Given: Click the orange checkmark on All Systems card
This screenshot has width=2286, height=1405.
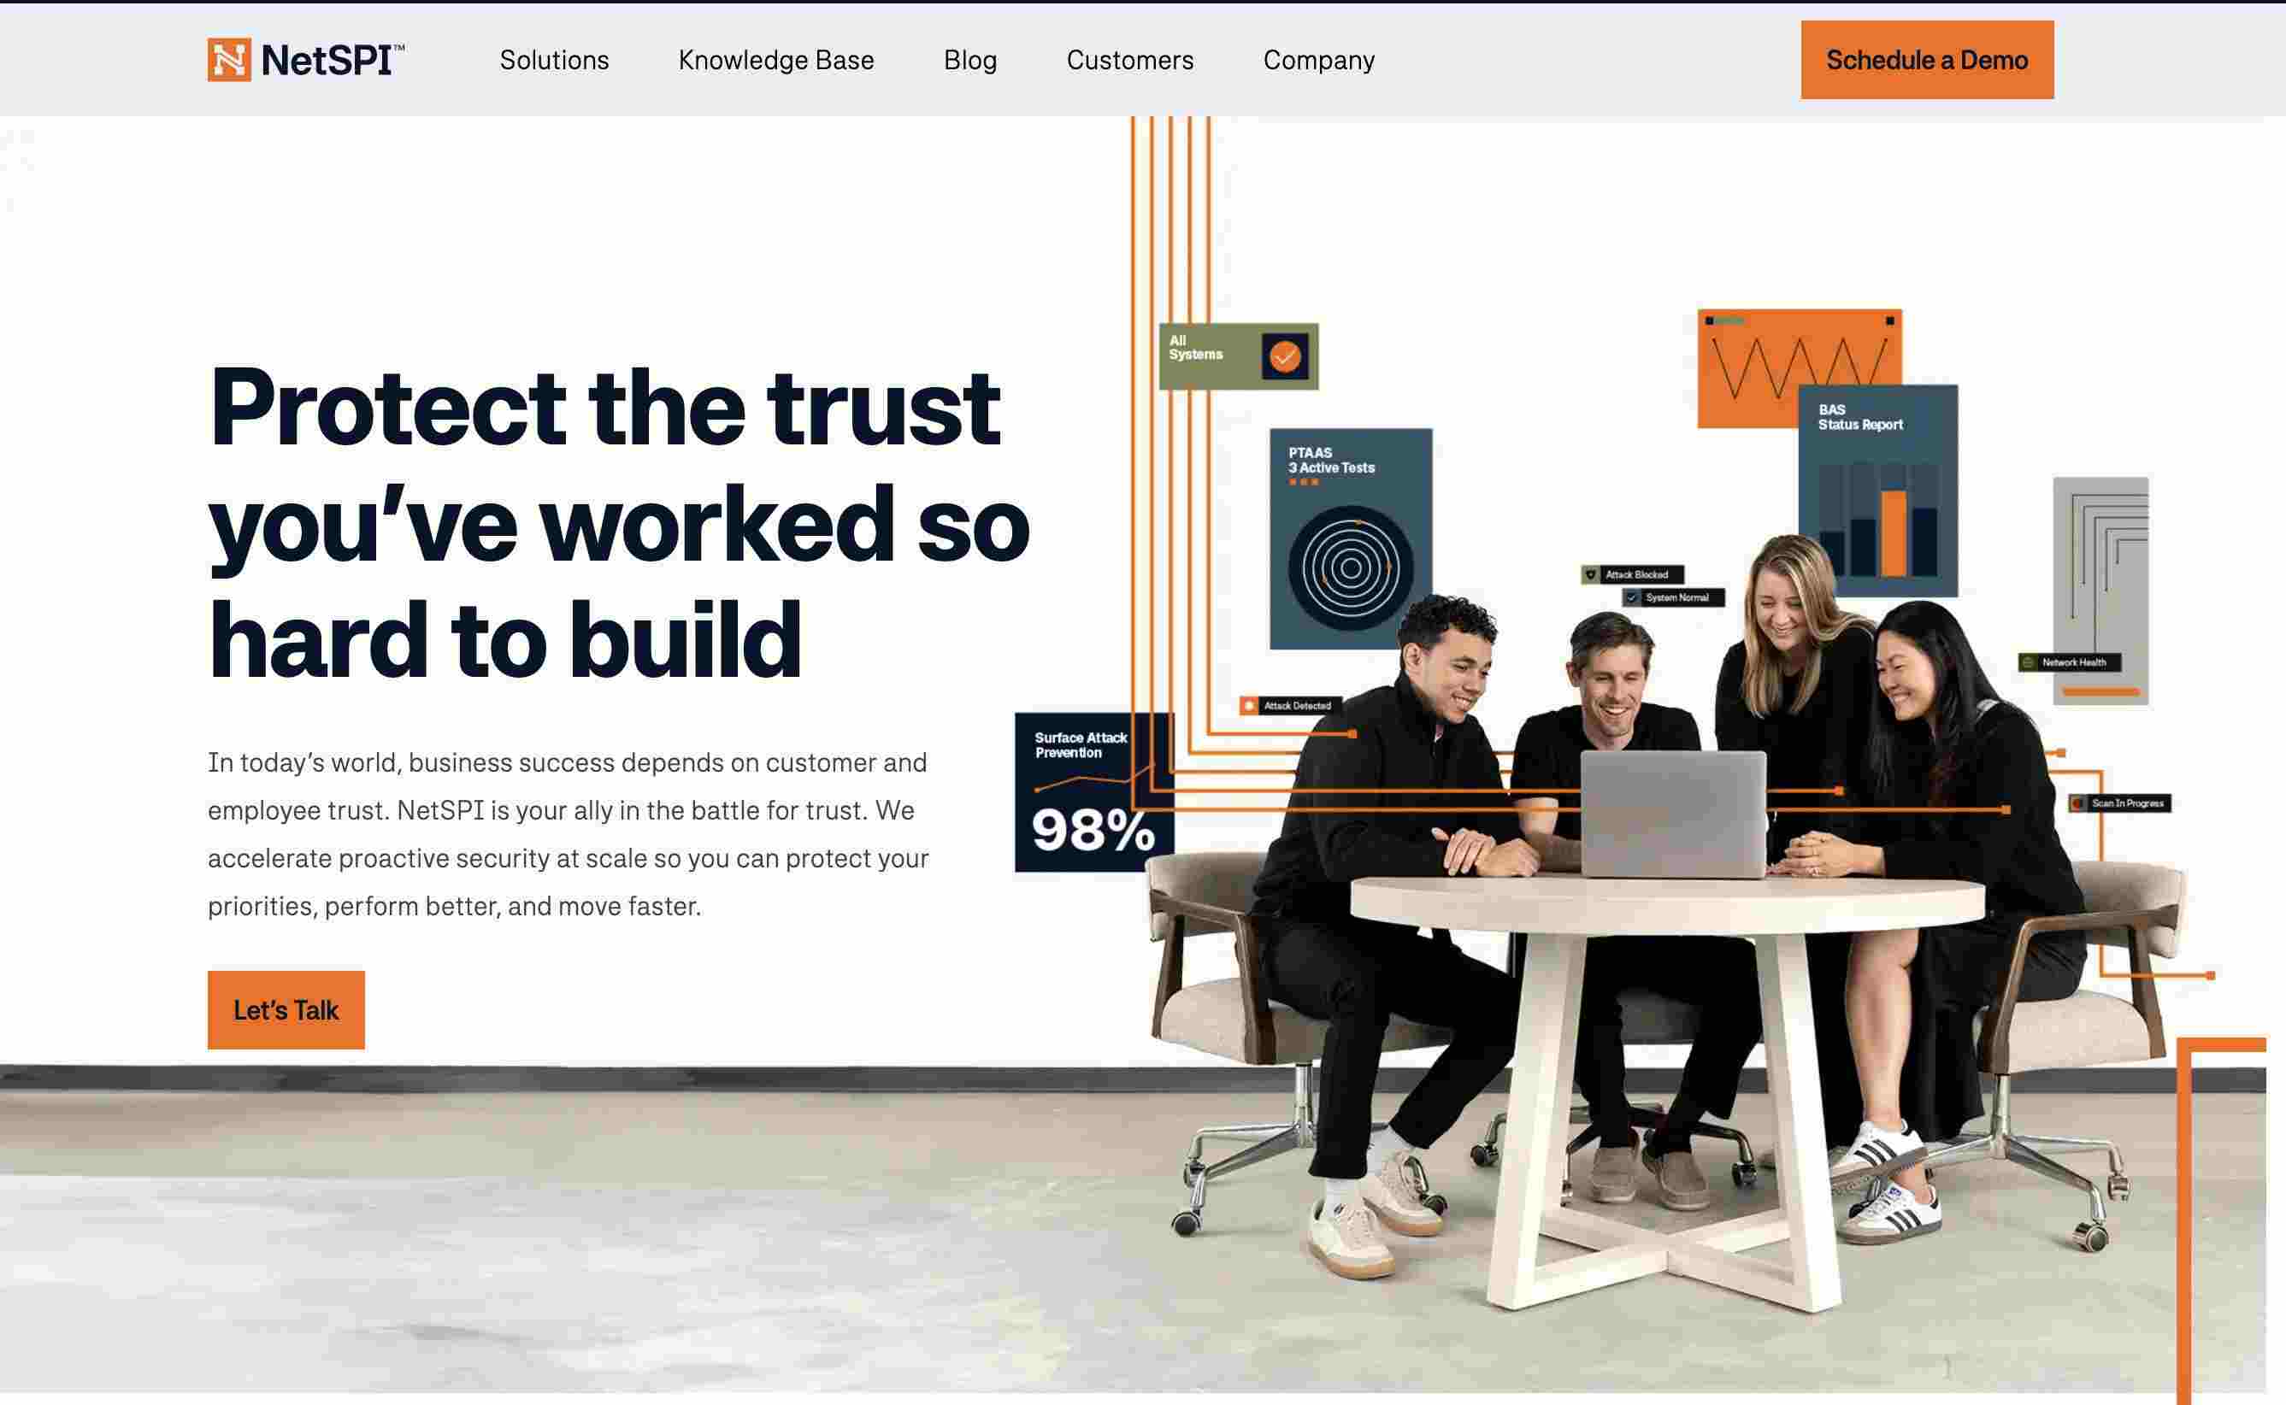Looking at the screenshot, I should click(x=1285, y=356).
